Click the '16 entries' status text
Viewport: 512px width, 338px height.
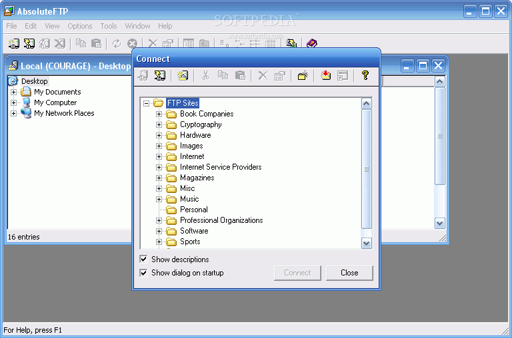coord(24,237)
